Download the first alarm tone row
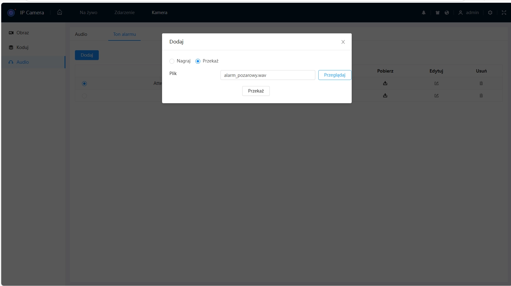The height and width of the screenshot is (286, 511). pyautogui.click(x=385, y=83)
